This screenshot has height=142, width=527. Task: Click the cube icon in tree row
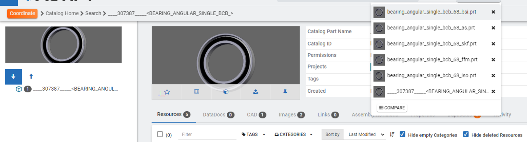click(19, 89)
